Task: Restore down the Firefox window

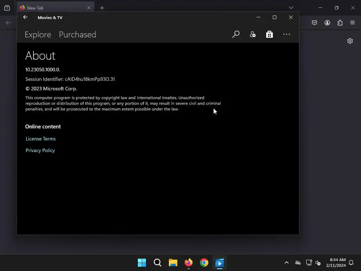Action: [x=337, y=8]
